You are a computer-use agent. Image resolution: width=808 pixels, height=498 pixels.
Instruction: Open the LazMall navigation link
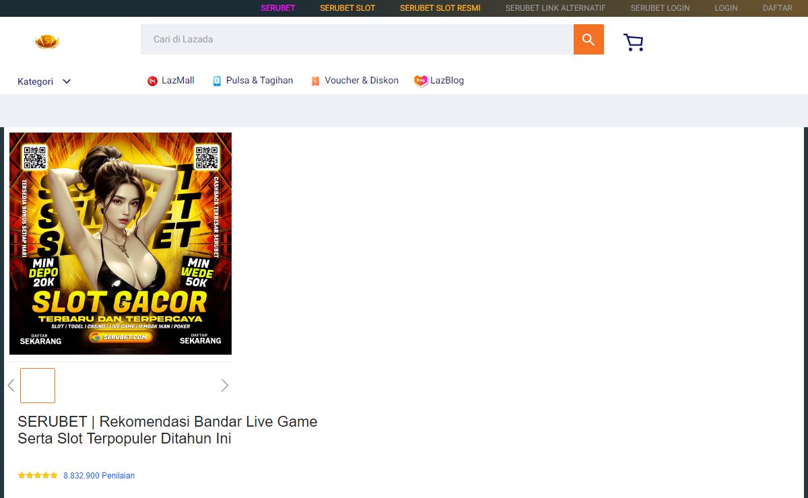[178, 81]
